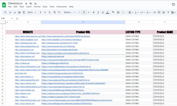
Task: Open the File menu
Action: (10, 7)
